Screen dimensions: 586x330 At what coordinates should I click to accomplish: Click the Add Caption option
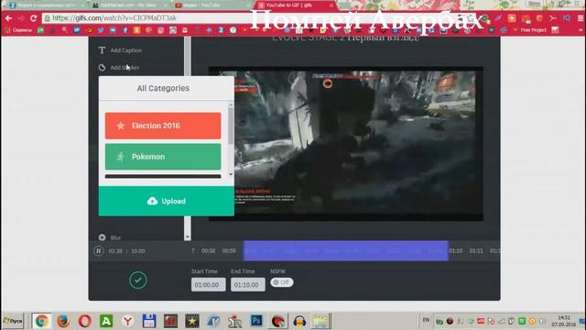(x=120, y=50)
